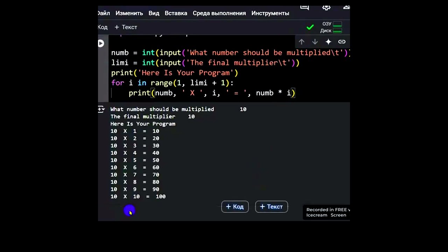The height and width of the screenshot is (252, 448).
Task: Click output row '10 X 2 = 20'
Action: tap(135, 139)
